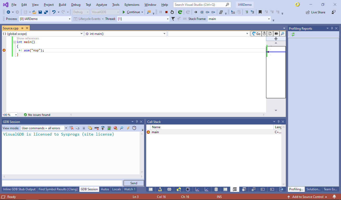Click the notifications bell in status bar
This screenshot has width=341, height=200.
click(x=334, y=197)
